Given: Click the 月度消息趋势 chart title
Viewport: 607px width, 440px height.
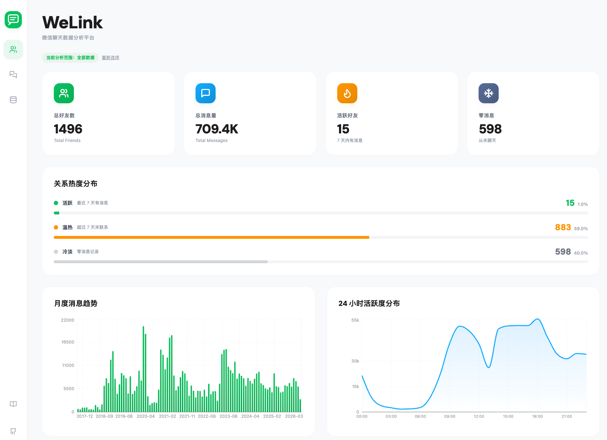Looking at the screenshot, I should tap(76, 303).
